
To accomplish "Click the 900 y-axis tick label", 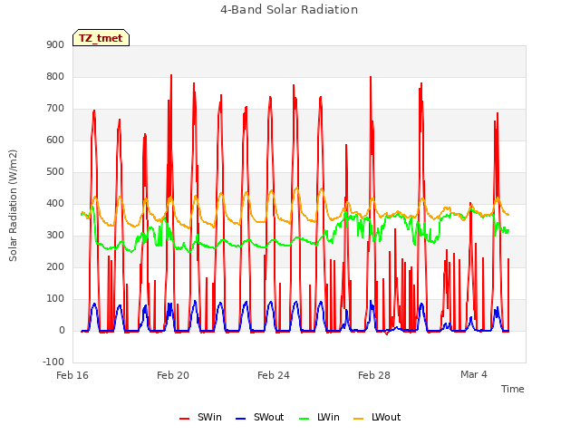I will 55,44.
